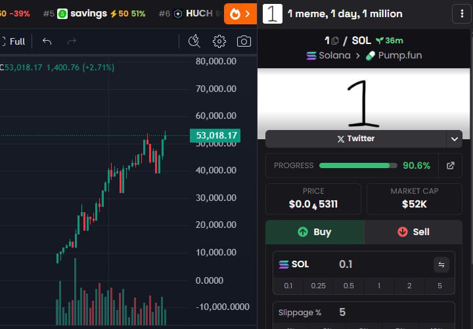Swap currency with the exchange arrows icon
The height and width of the screenshot is (329, 473).
(x=441, y=265)
